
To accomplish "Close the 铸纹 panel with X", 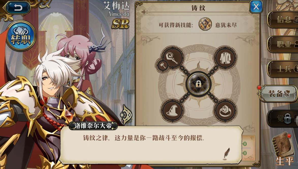I will click(x=256, y=7).
